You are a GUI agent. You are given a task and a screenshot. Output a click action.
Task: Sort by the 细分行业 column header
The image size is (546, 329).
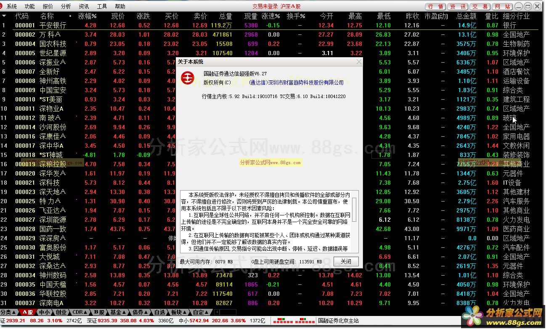[x=516, y=16]
